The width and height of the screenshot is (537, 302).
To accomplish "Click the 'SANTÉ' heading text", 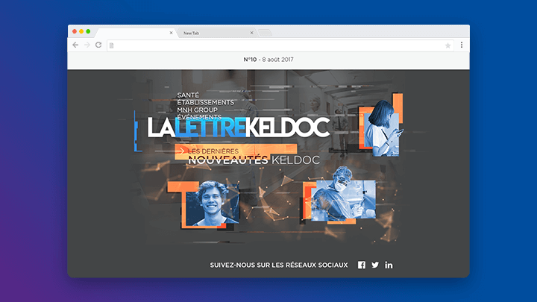I will 188,95.
